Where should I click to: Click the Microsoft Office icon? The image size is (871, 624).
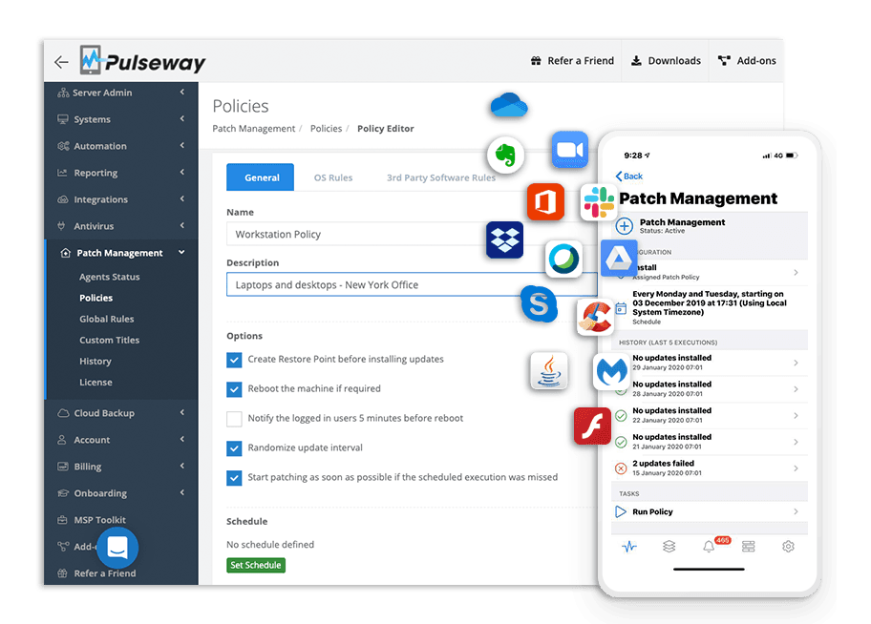(x=545, y=201)
